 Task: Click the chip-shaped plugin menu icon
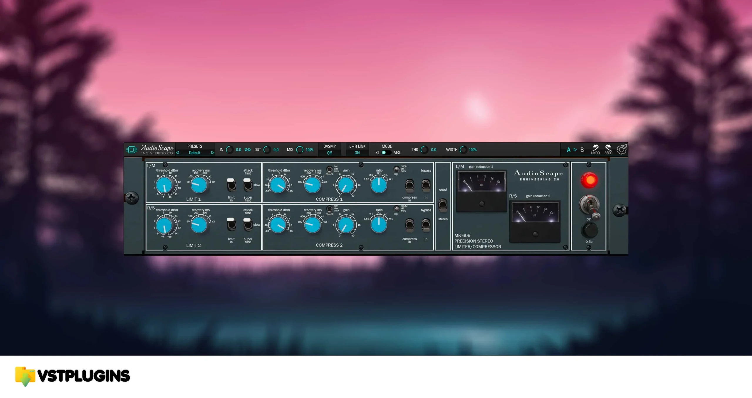point(132,150)
